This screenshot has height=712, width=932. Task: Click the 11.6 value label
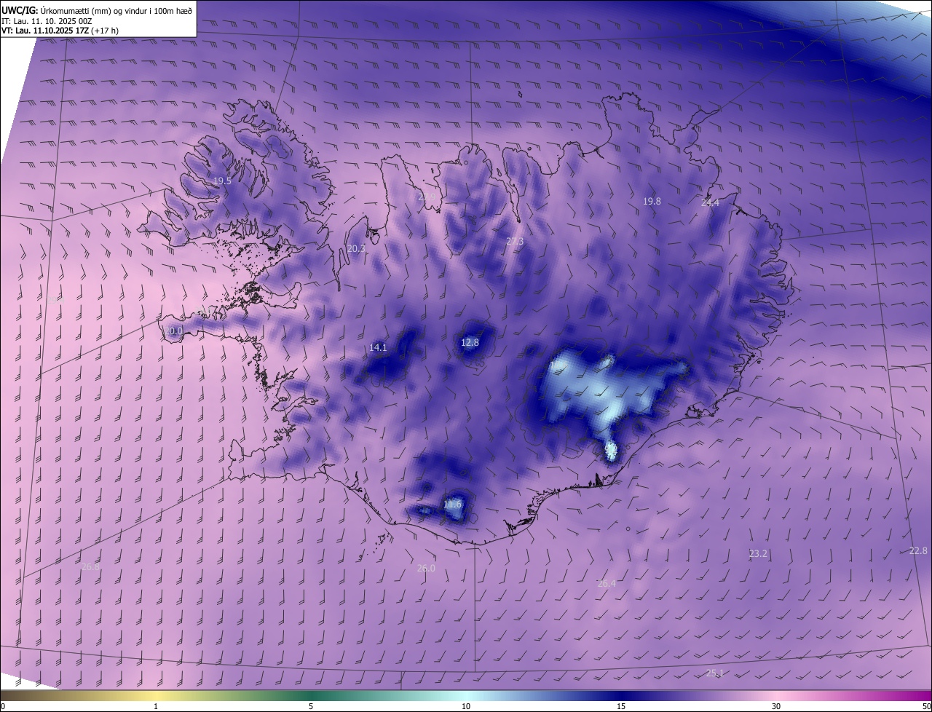pos(452,504)
